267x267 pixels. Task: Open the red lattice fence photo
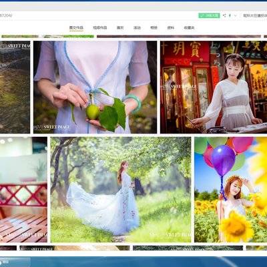(23, 190)
